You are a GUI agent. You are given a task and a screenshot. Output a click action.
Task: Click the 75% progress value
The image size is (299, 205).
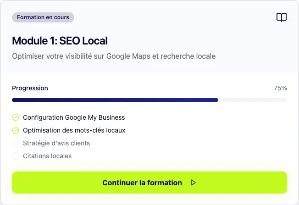(x=280, y=88)
